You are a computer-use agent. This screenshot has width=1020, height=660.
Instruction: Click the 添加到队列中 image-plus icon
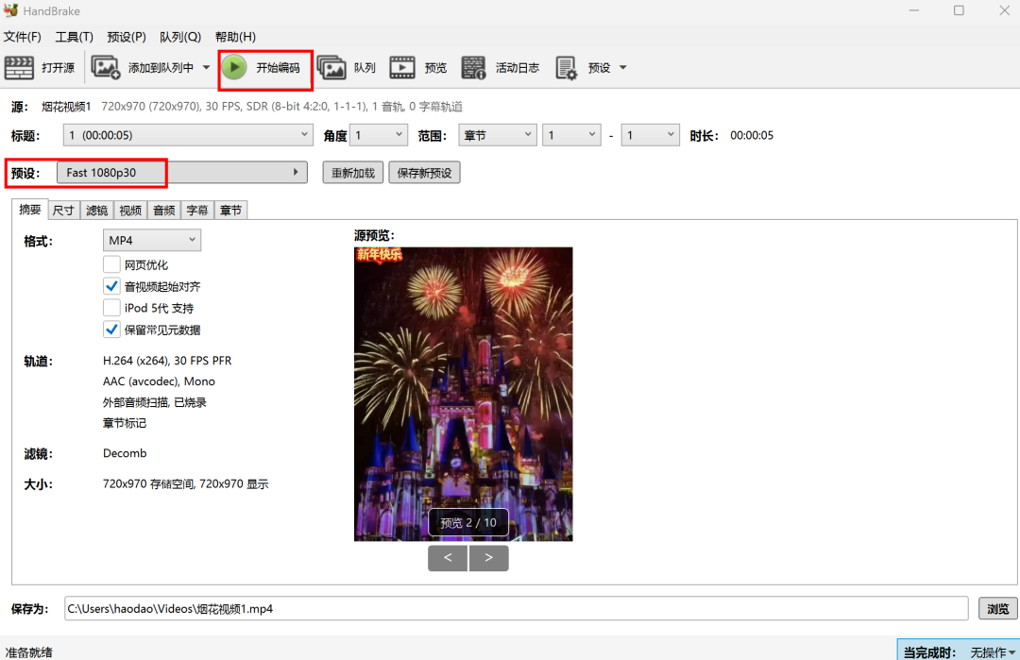[106, 68]
